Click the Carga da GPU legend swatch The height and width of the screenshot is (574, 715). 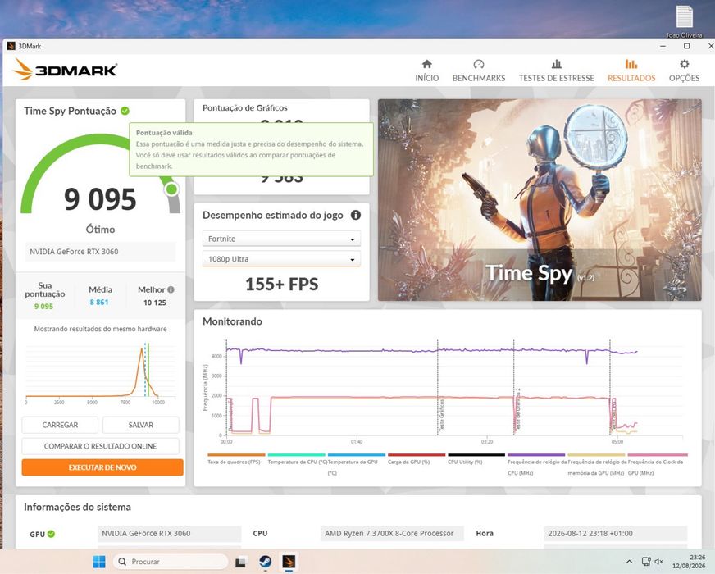coord(417,455)
